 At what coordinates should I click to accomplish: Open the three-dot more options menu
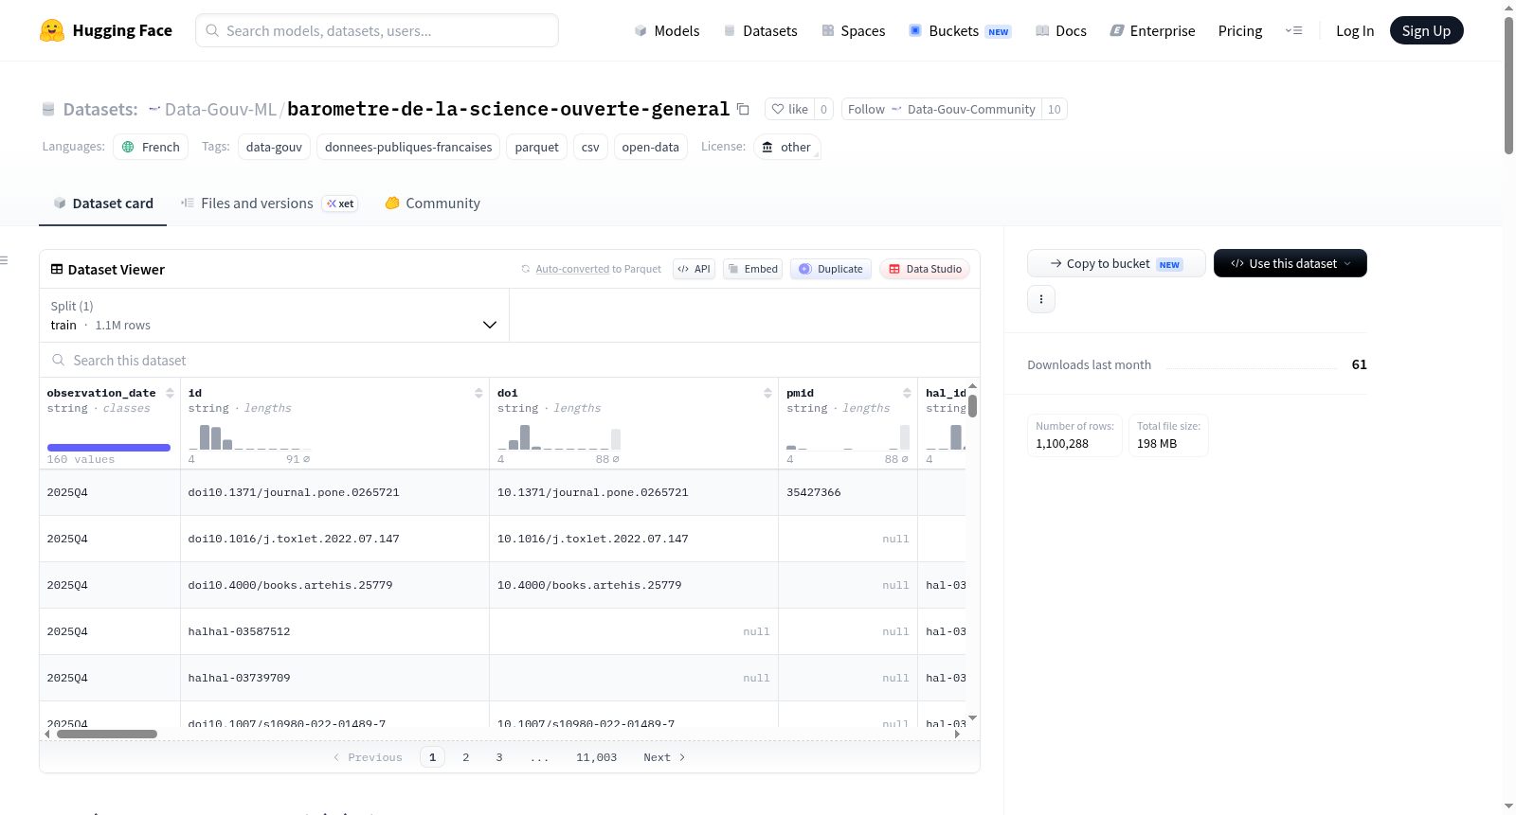click(x=1041, y=299)
